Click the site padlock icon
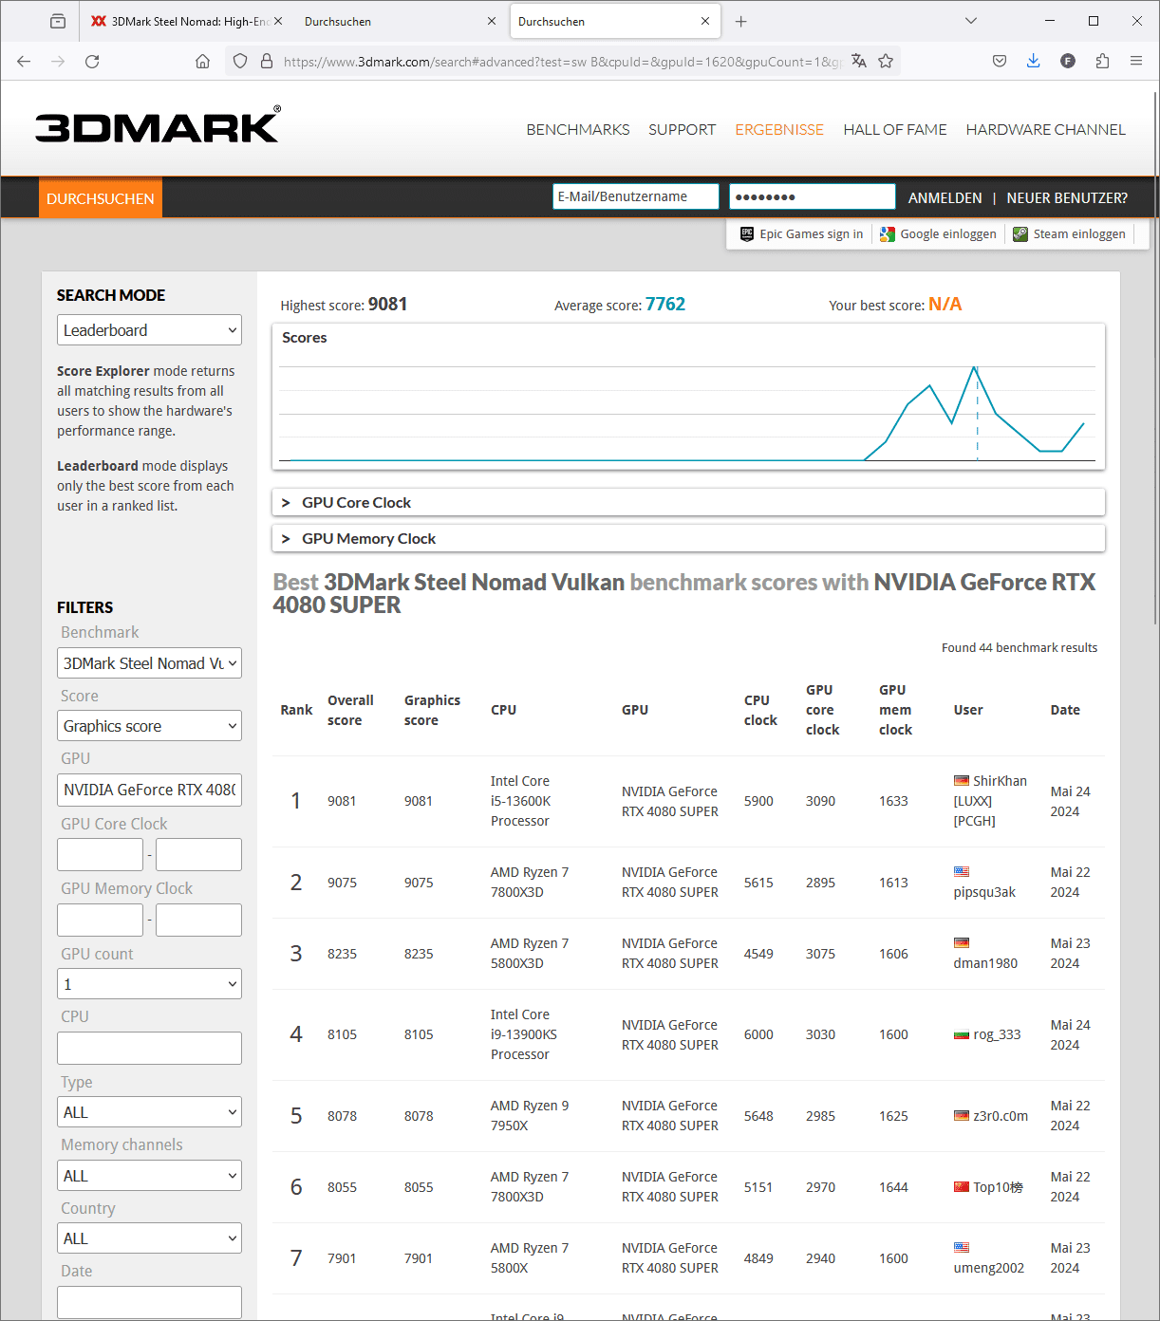Viewport: 1160px width, 1321px height. point(267,61)
